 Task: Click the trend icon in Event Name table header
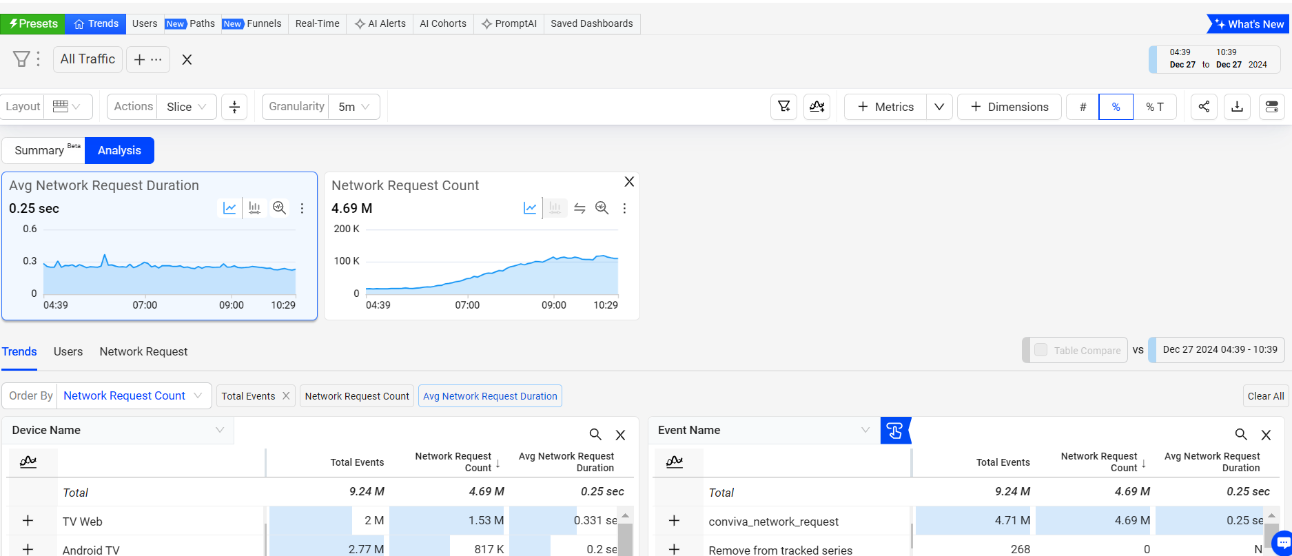[x=675, y=462]
